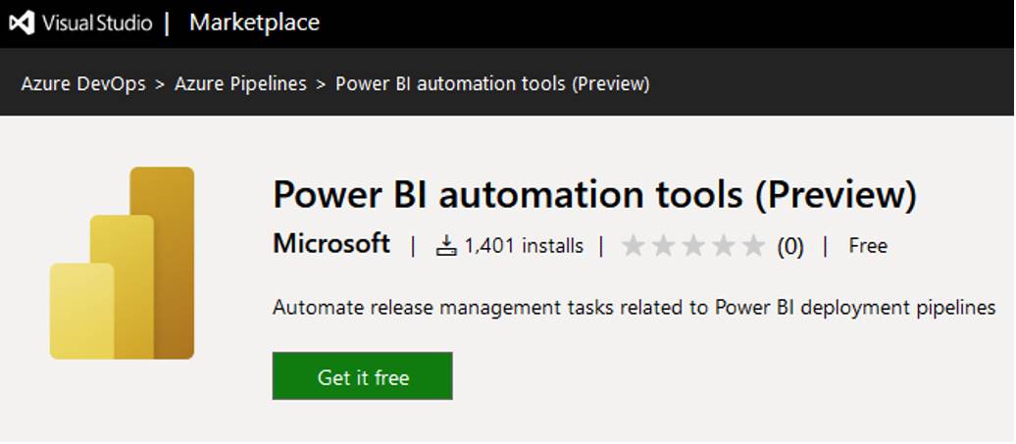Click the Visual Studio logo icon

(x=22, y=24)
